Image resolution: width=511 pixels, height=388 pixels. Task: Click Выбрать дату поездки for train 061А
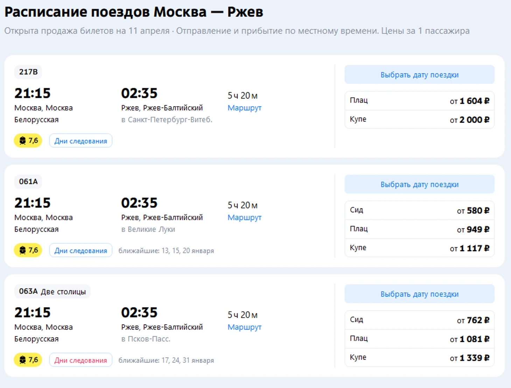tap(419, 184)
